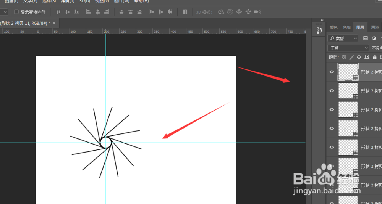Open the 文字(Y) menu

pyautogui.click(x=30, y=2)
